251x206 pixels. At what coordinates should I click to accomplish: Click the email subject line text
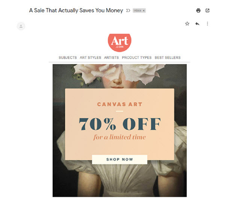click(x=76, y=10)
